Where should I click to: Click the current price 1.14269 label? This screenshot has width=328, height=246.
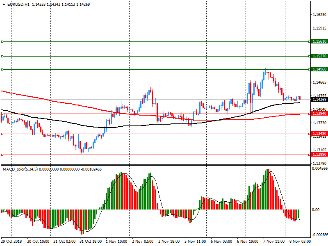(x=319, y=100)
